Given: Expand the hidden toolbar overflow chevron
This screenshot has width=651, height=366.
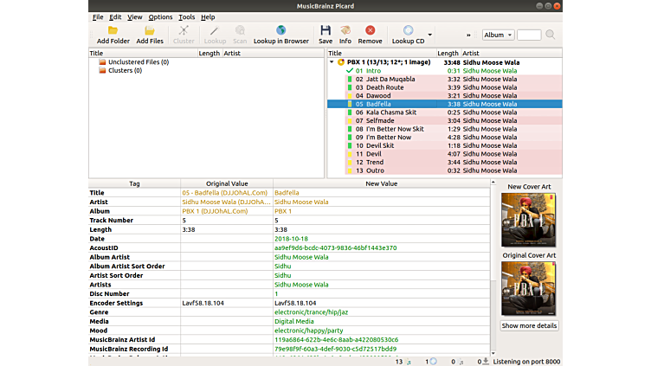Looking at the screenshot, I should [469, 35].
